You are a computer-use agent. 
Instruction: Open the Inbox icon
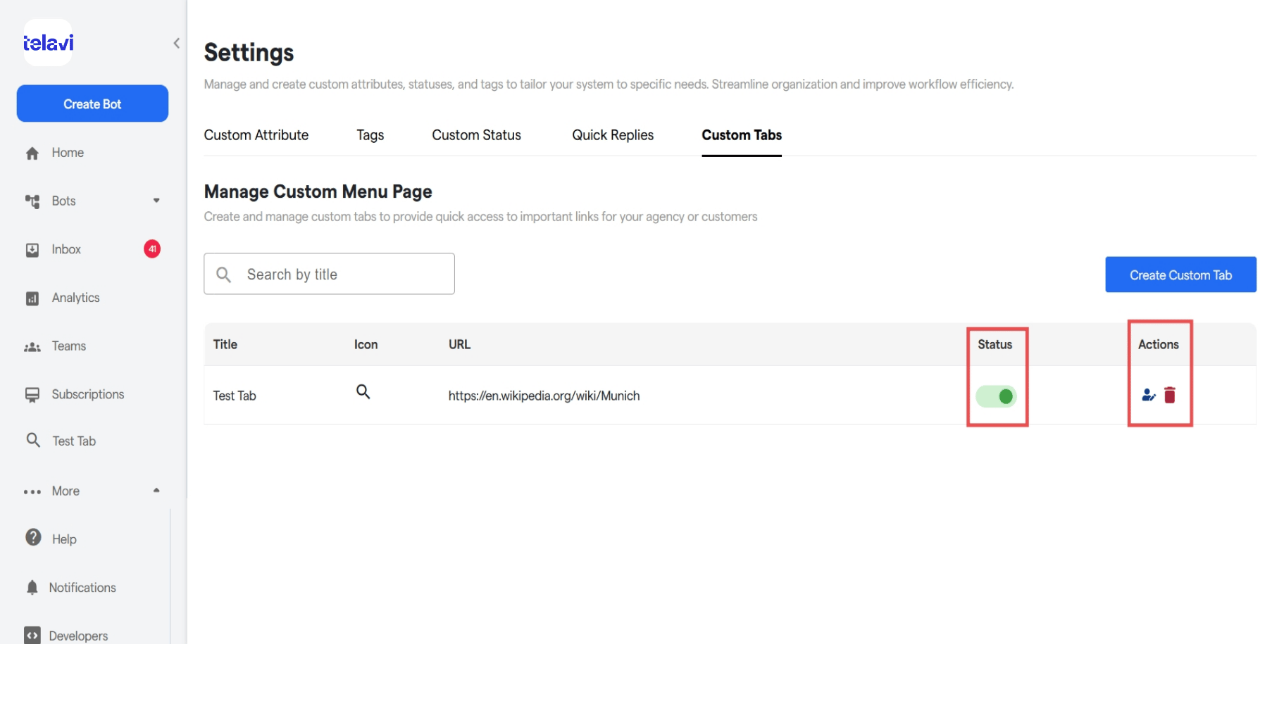pyautogui.click(x=32, y=250)
